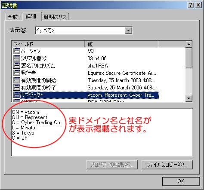The width and height of the screenshot is (204, 190).
Task: Click the シリアル番号 field icon
Action: click(17, 58)
